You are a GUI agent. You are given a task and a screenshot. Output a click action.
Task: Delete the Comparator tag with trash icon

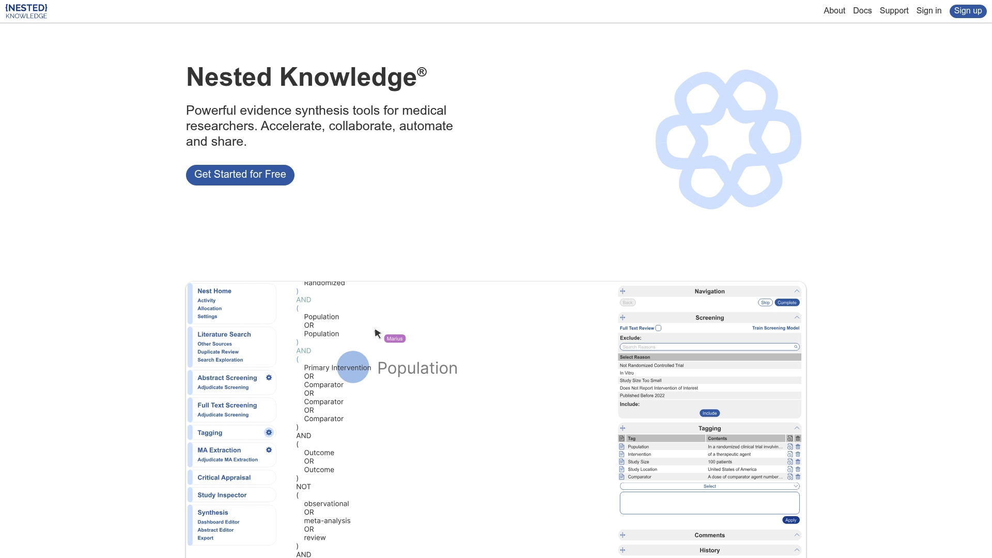point(798,477)
